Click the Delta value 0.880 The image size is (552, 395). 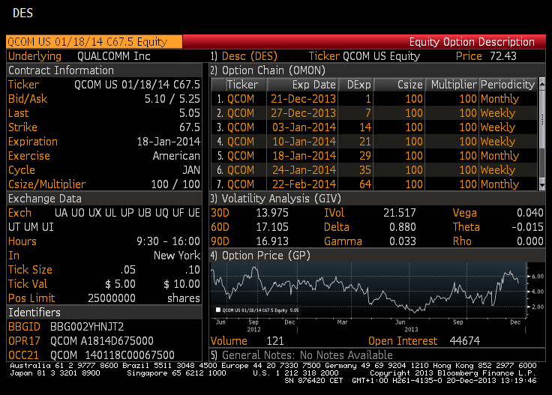[x=403, y=227]
